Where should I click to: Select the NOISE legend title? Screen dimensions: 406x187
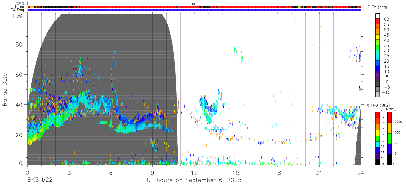click(x=391, y=109)
